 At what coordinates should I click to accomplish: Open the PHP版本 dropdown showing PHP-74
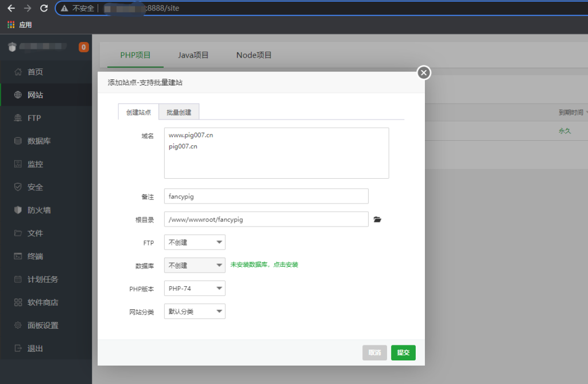(x=195, y=289)
